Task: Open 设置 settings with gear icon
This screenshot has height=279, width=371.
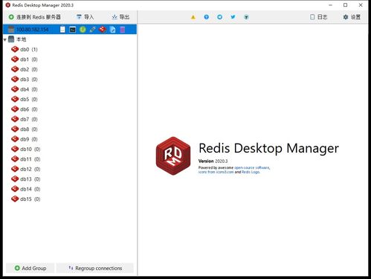Action: (x=352, y=17)
